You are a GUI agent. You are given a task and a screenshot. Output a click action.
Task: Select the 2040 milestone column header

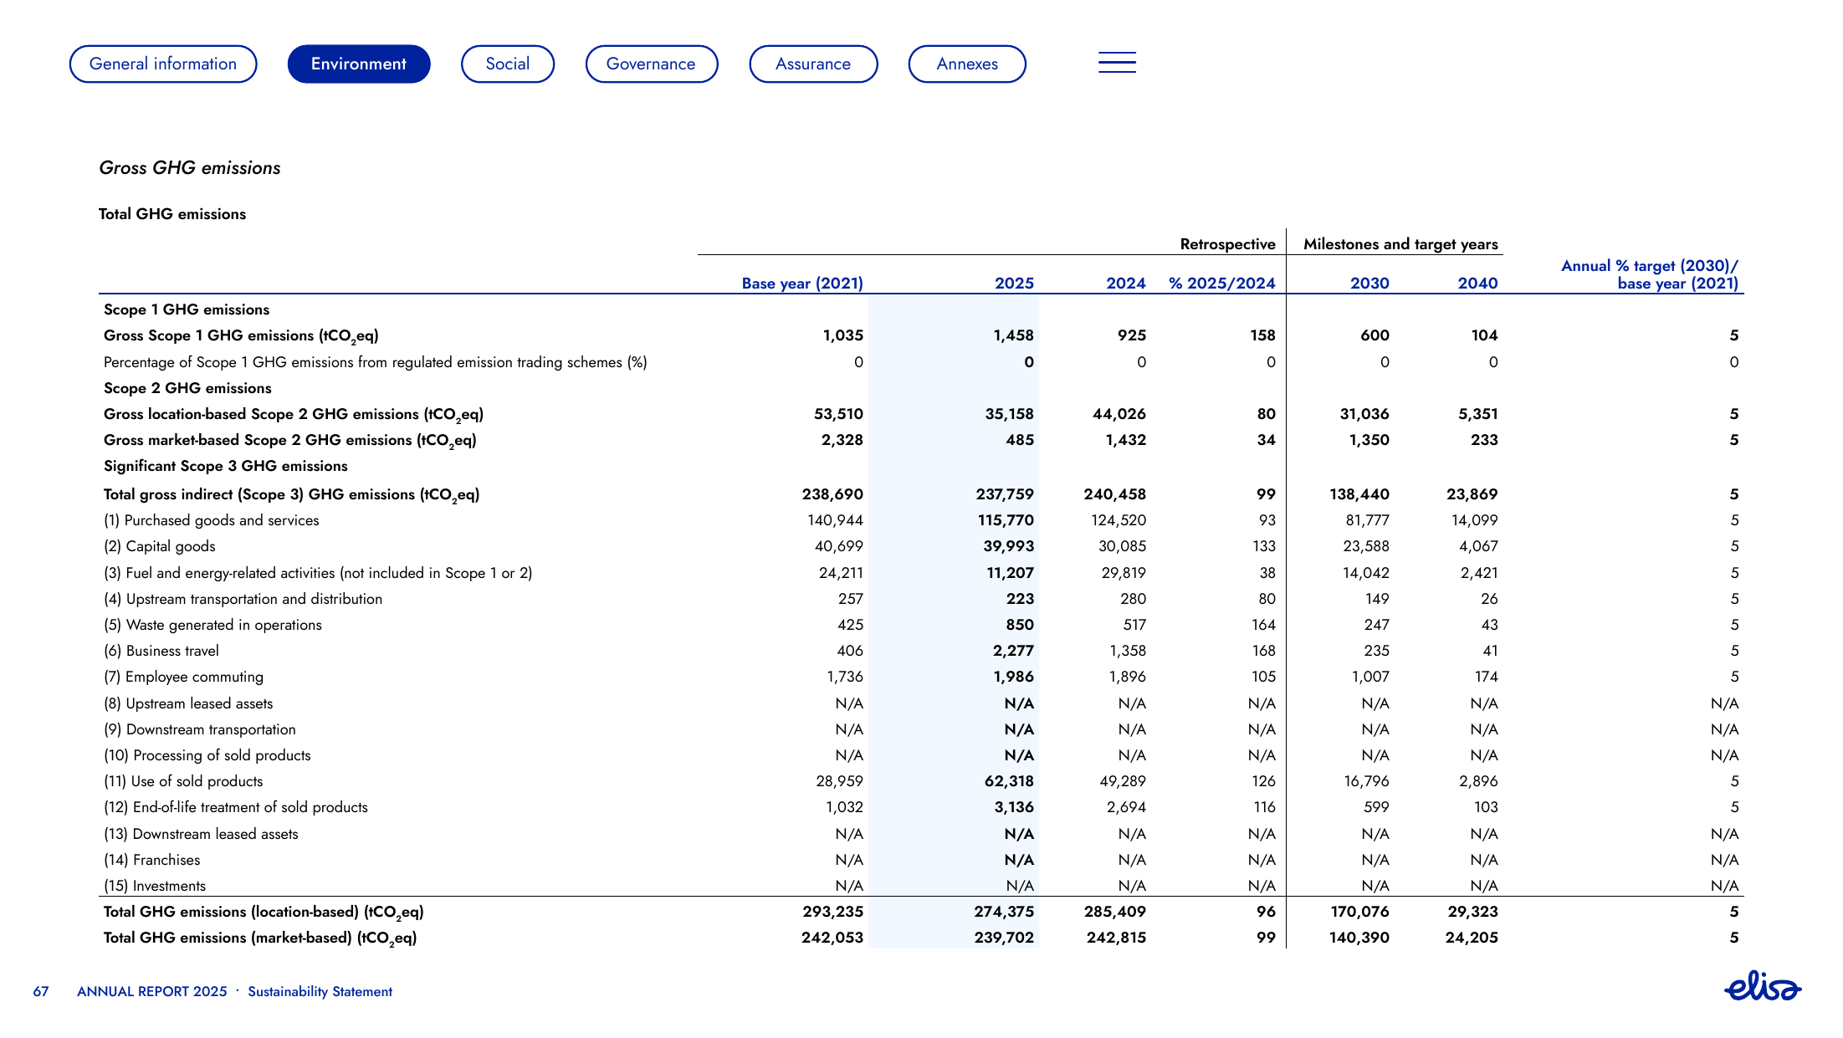click(x=1477, y=284)
